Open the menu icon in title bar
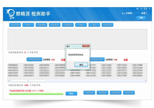This screenshot has height=108, width=154. [137, 9]
